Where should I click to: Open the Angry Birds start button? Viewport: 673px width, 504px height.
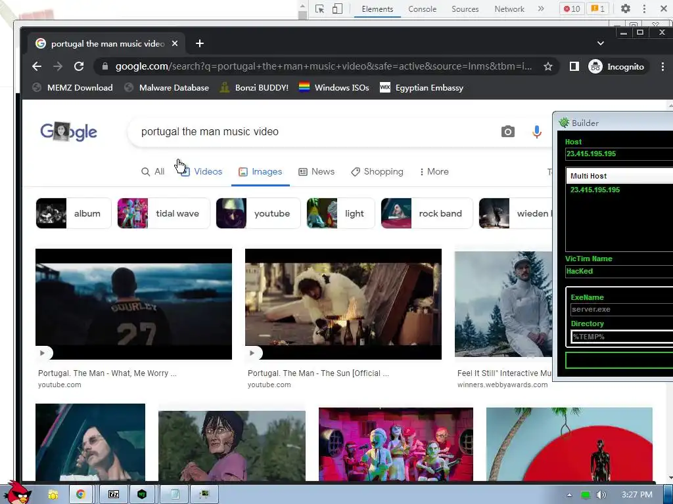[18, 492]
